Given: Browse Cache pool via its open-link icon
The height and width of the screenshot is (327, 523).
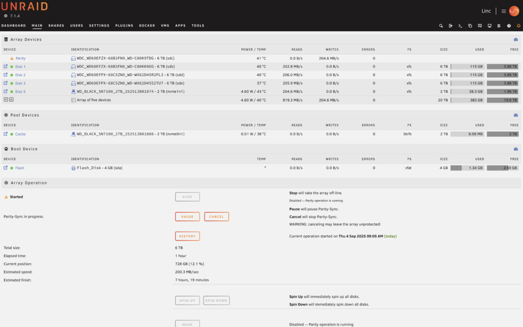Looking at the screenshot, I should coord(5,134).
